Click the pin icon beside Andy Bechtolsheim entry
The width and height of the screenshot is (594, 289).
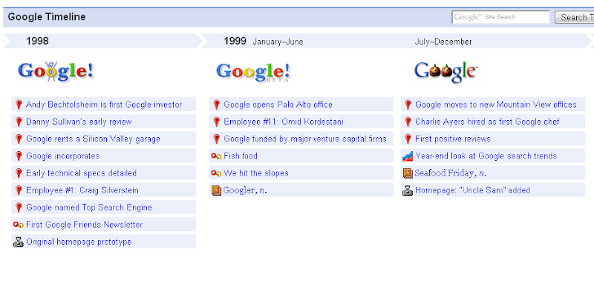pos(18,104)
